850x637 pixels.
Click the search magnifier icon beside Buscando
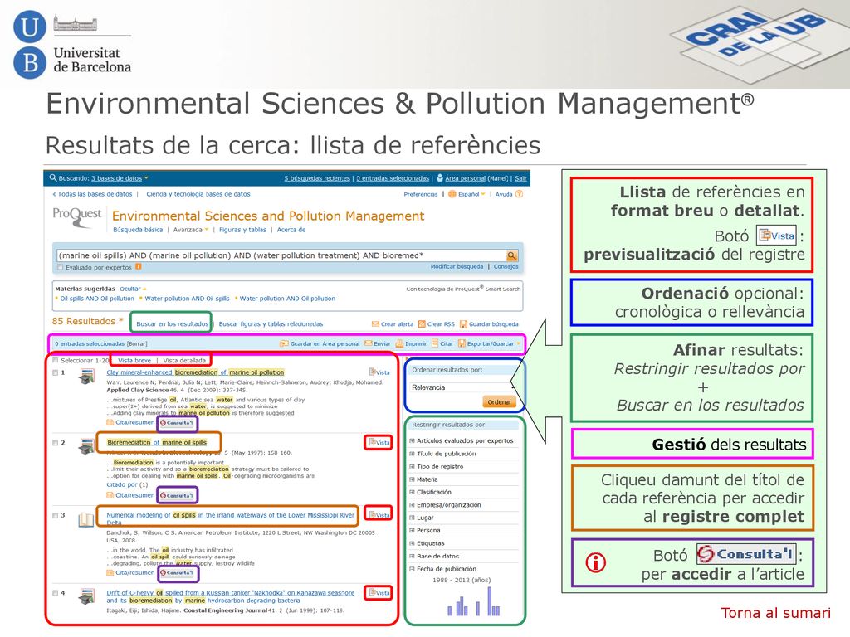click(x=52, y=177)
